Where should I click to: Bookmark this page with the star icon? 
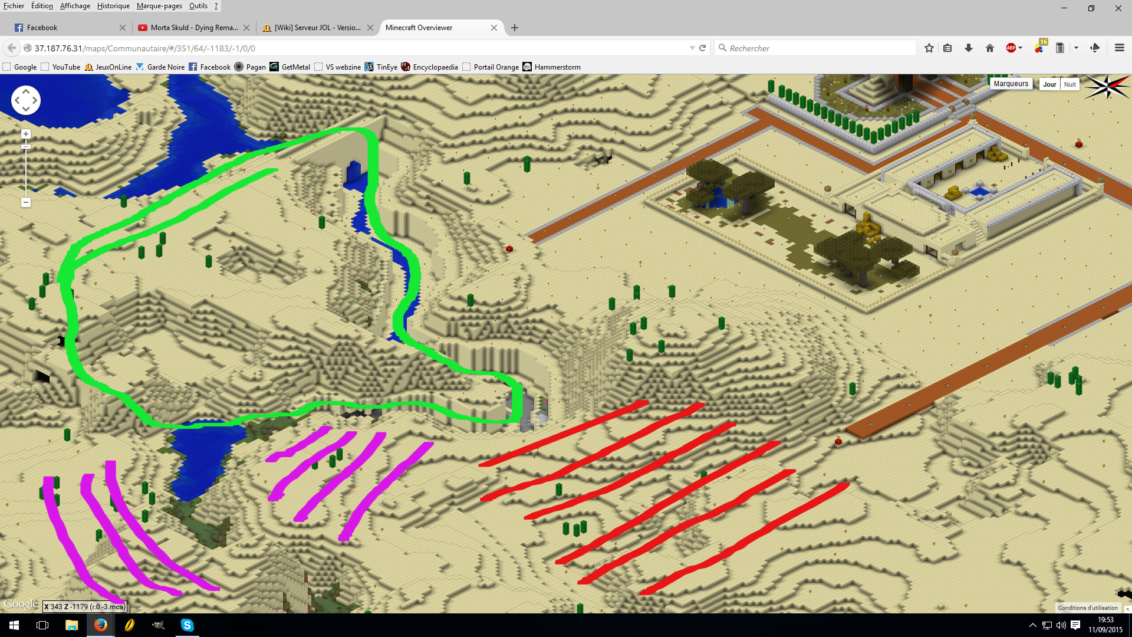tap(929, 48)
